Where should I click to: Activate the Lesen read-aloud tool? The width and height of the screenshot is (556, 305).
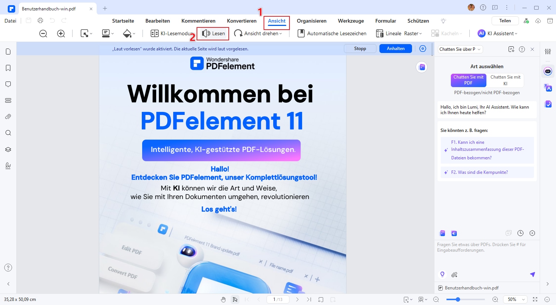(213, 33)
